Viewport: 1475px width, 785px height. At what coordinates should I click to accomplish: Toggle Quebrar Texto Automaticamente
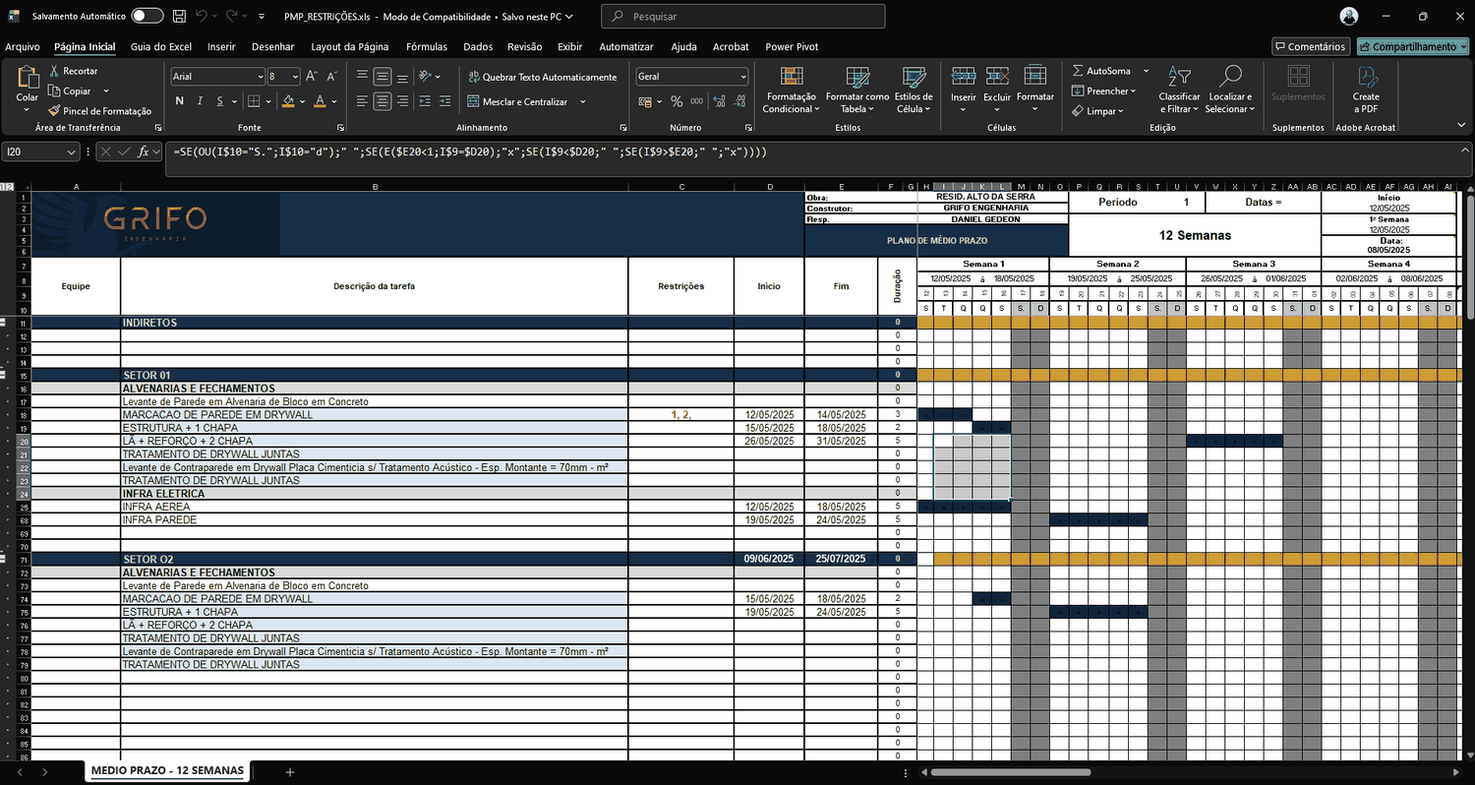tap(543, 77)
